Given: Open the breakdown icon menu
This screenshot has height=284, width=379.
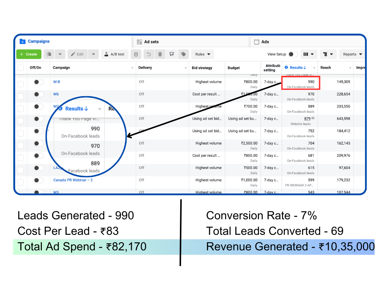Looking at the screenshot, I should pyautogui.click(x=327, y=54).
